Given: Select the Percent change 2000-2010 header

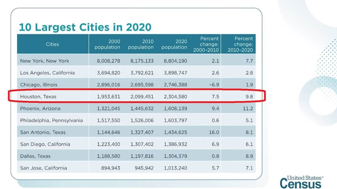Looking at the screenshot, I should coord(206,44).
